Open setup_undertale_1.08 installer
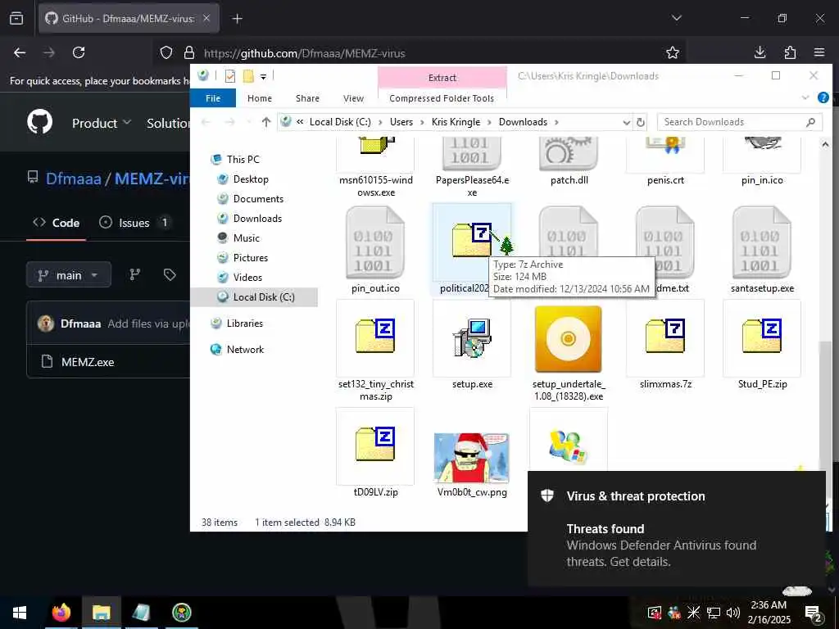 coord(569,351)
